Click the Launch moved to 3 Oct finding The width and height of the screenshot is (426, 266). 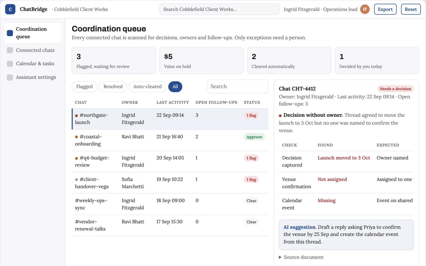(x=344, y=158)
